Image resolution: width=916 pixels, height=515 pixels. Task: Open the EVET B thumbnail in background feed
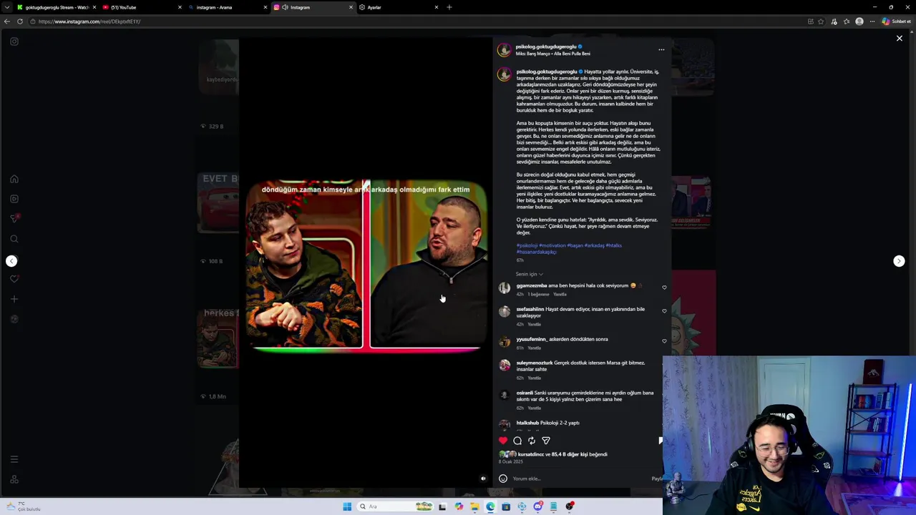(218, 202)
